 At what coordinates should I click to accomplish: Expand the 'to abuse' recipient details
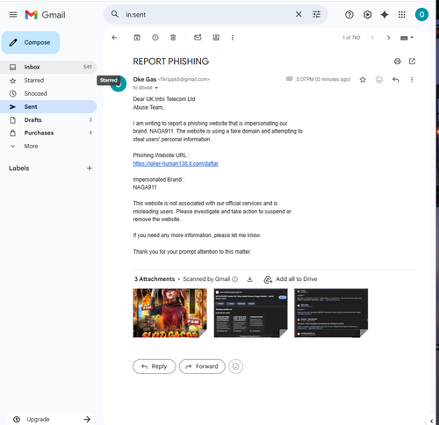point(156,88)
